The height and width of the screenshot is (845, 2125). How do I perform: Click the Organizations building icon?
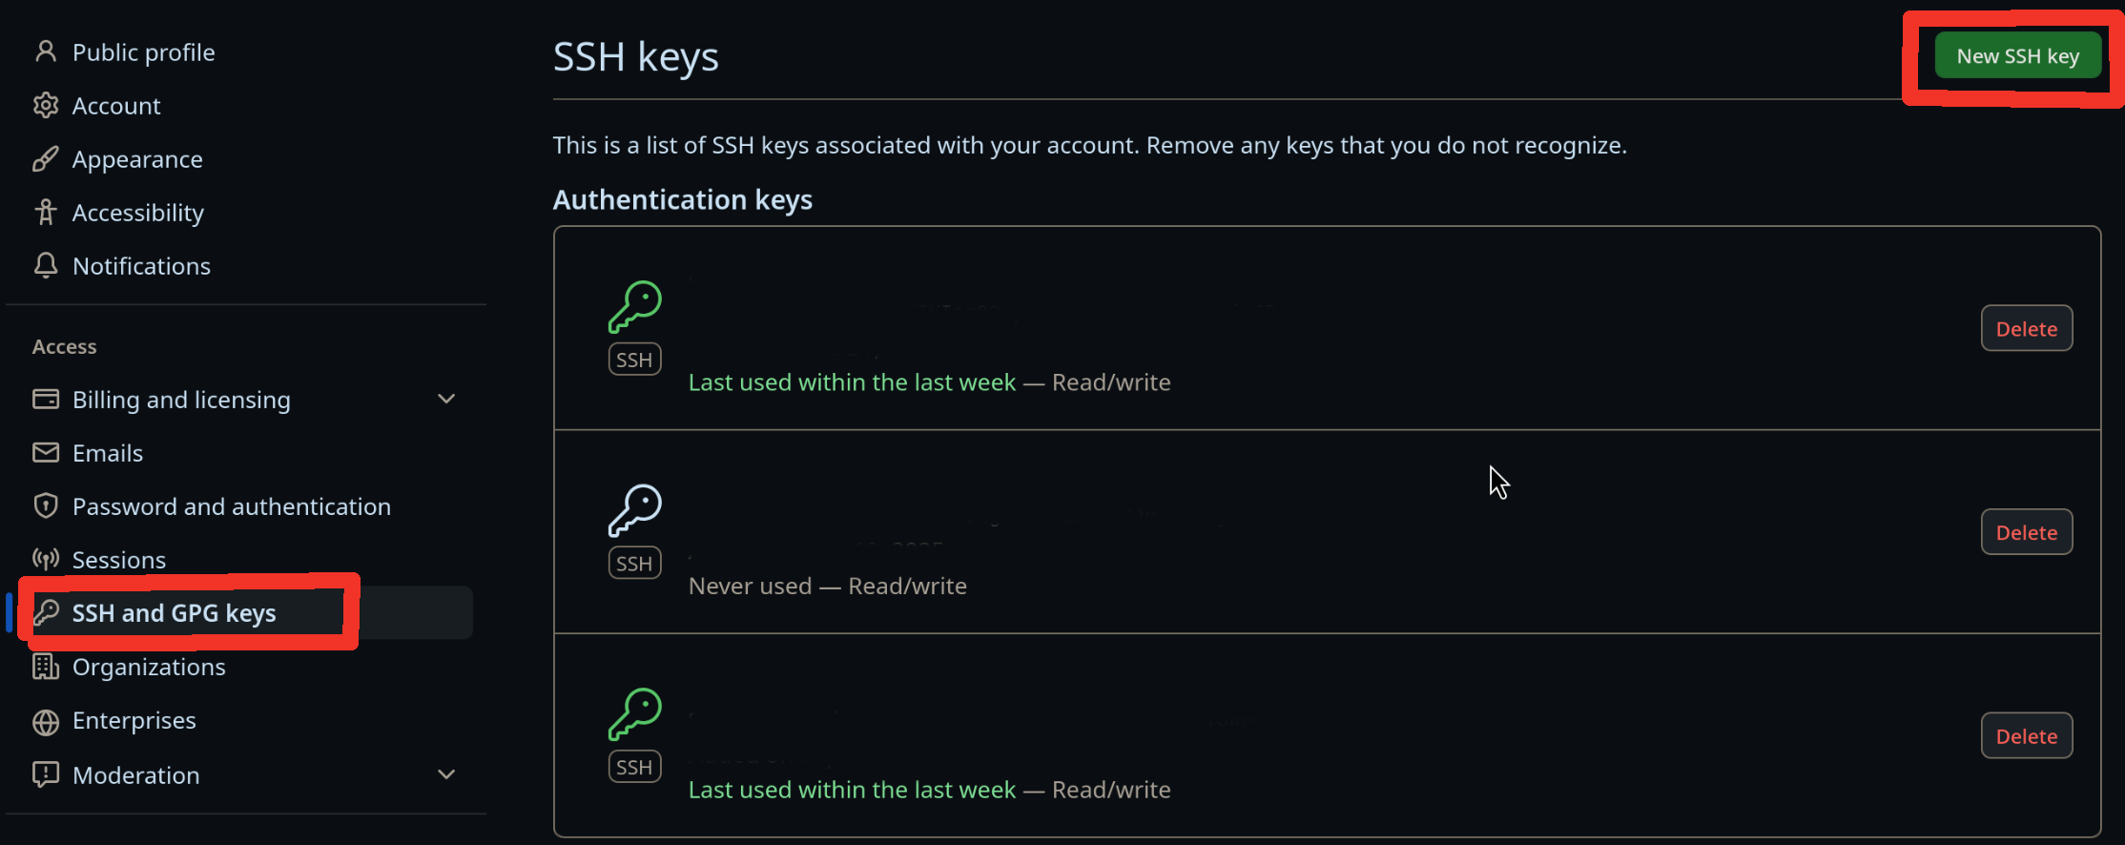(45, 667)
